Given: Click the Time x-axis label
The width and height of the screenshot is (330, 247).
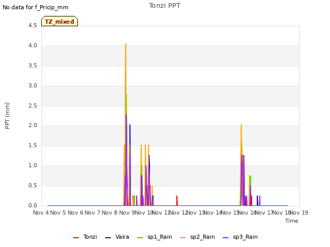Looking at the screenshot, I should coord(292,221).
